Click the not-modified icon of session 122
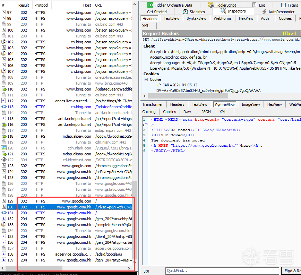Image resolution: width=301 pixels, height=275 pixels. pyautogui.click(x=4, y=160)
